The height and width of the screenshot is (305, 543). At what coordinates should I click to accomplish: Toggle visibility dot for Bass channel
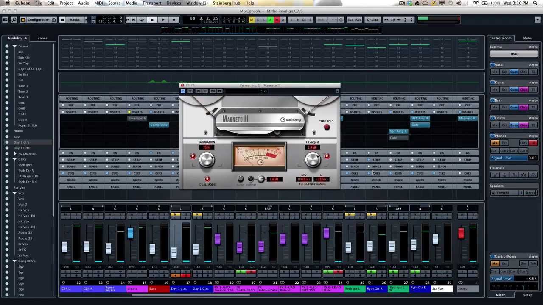7,137
